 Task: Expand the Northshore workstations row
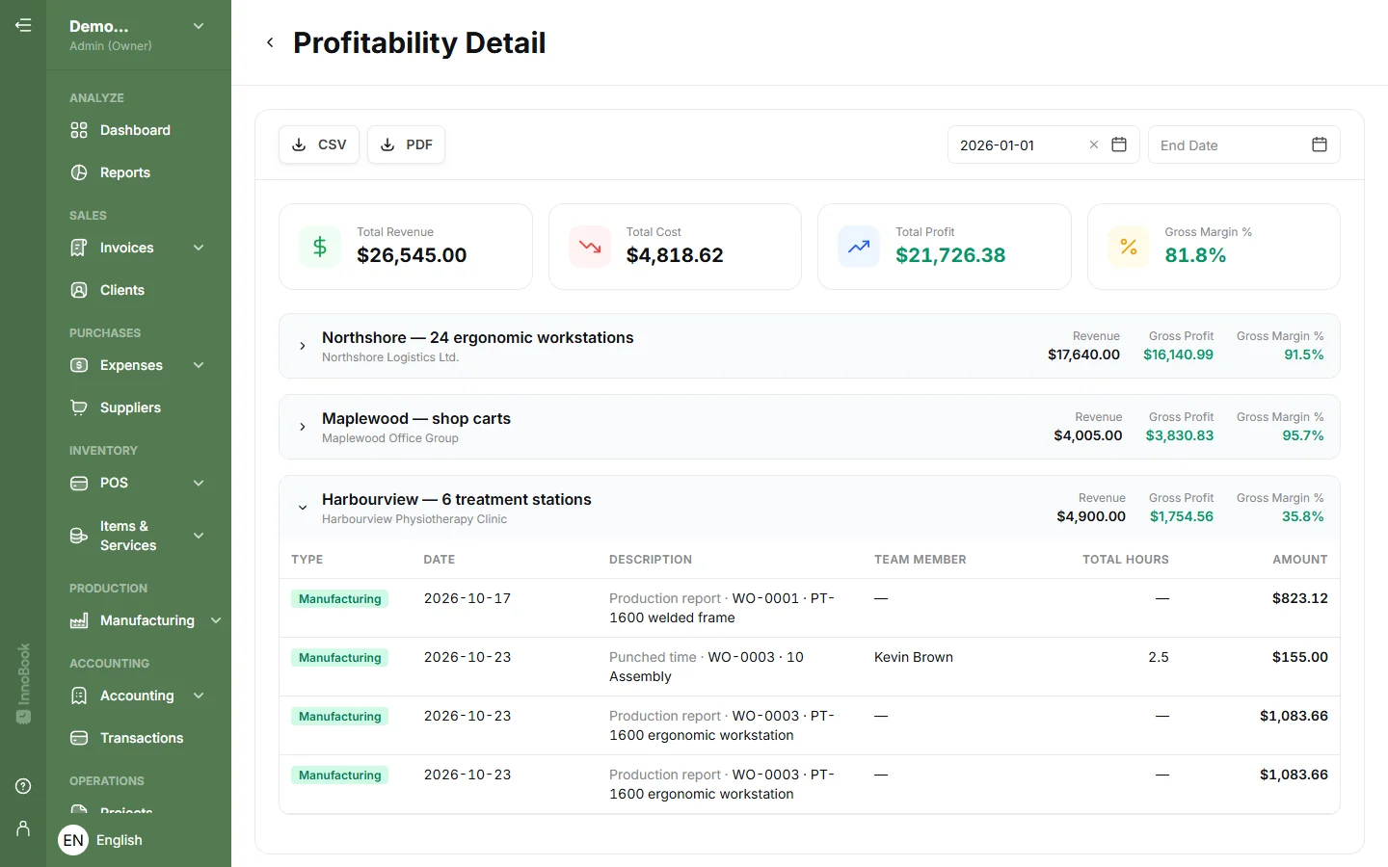click(303, 346)
